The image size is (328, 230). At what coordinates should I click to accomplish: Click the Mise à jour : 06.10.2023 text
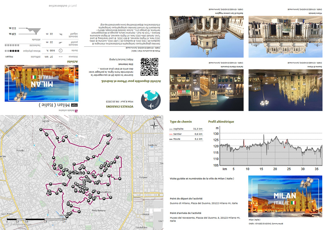(x=119, y=101)
